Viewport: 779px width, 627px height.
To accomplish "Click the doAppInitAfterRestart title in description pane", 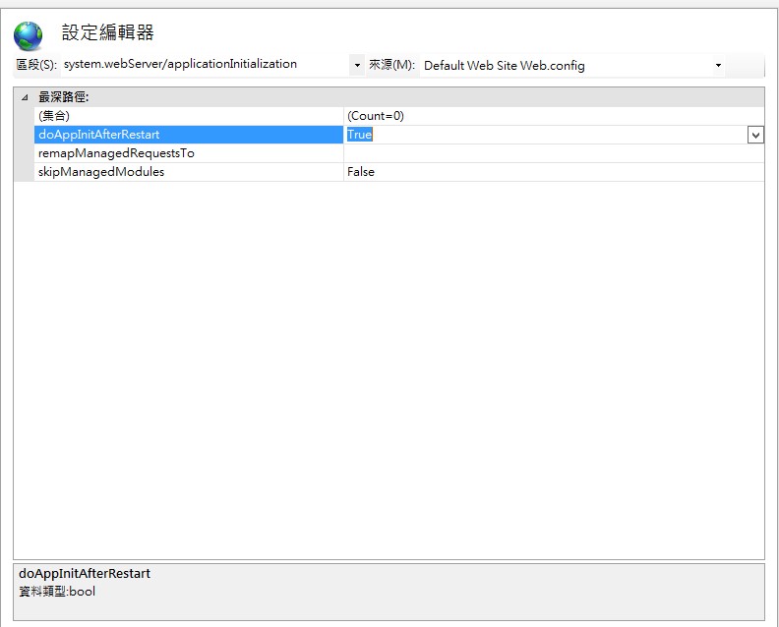I will point(85,573).
